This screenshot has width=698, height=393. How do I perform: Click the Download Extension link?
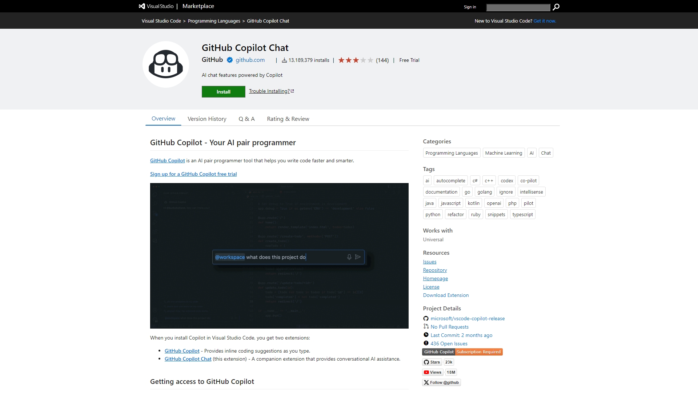tap(446, 295)
